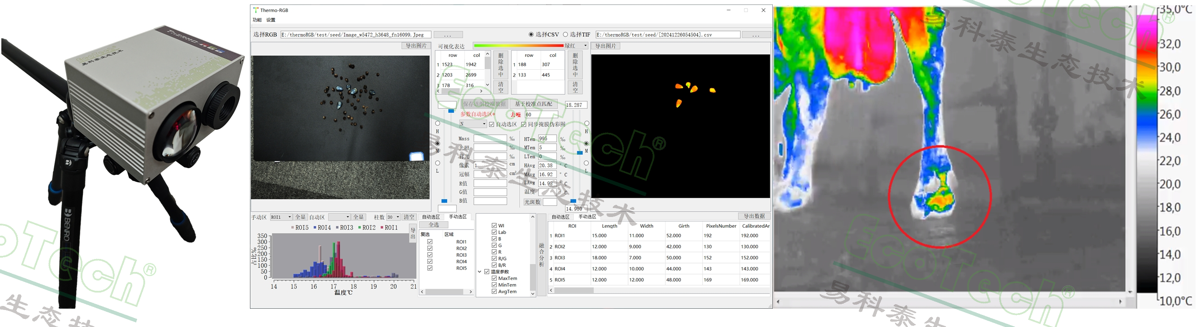Image resolution: width=1201 pixels, height=327 pixels.
Task: Toggle the 同步掩膜伪彩图 checkbox
Action: pyautogui.click(x=524, y=124)
